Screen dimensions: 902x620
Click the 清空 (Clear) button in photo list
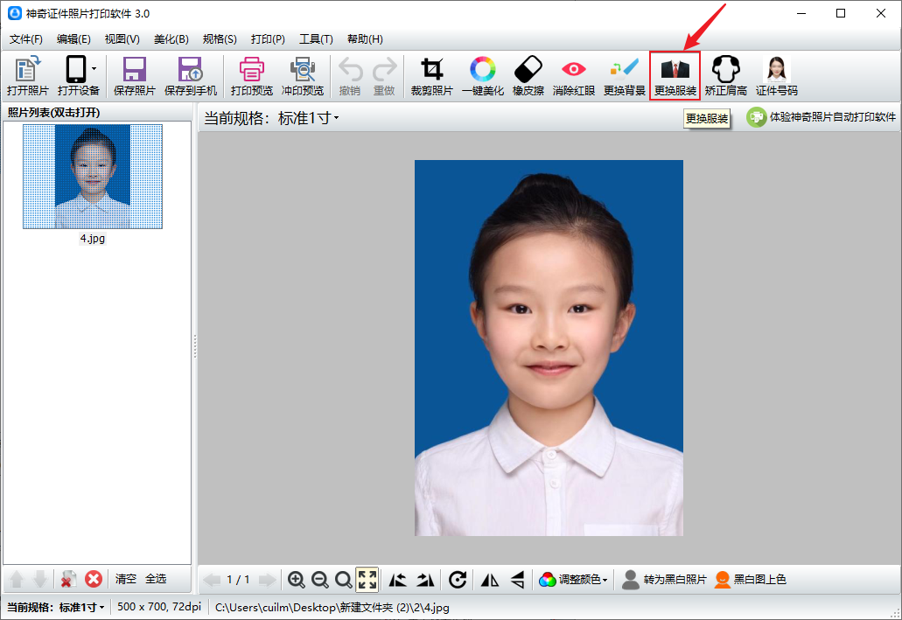click(126, 579)
